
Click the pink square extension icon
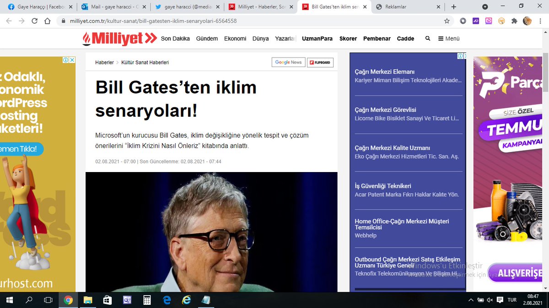[x=489, y=21]
